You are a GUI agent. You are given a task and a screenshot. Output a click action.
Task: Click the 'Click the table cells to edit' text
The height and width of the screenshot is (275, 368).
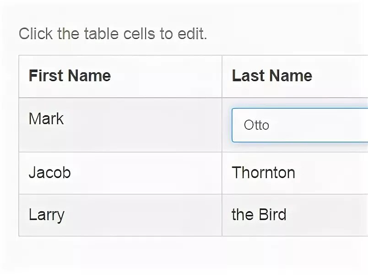[x=113, y=34]
